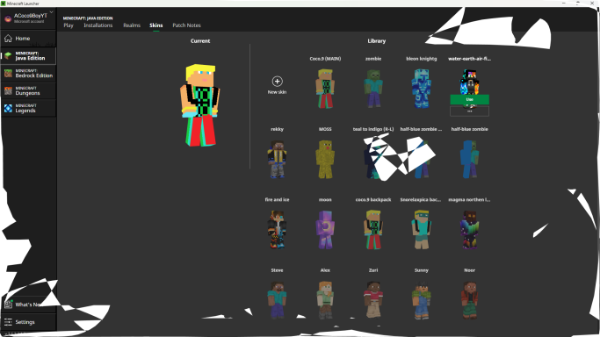The width and height of the screenshot is (600, 337).
Task: Click the New skin plus icon
Action: point(277,82)
